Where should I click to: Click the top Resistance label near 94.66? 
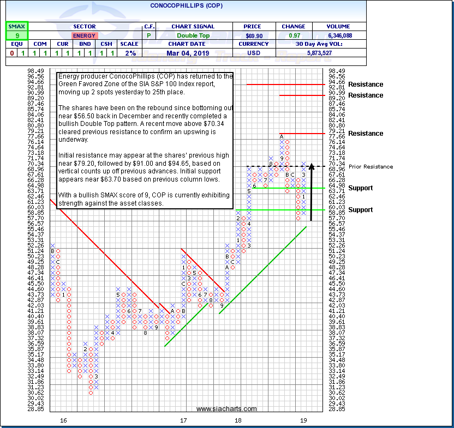click(366, 85)
